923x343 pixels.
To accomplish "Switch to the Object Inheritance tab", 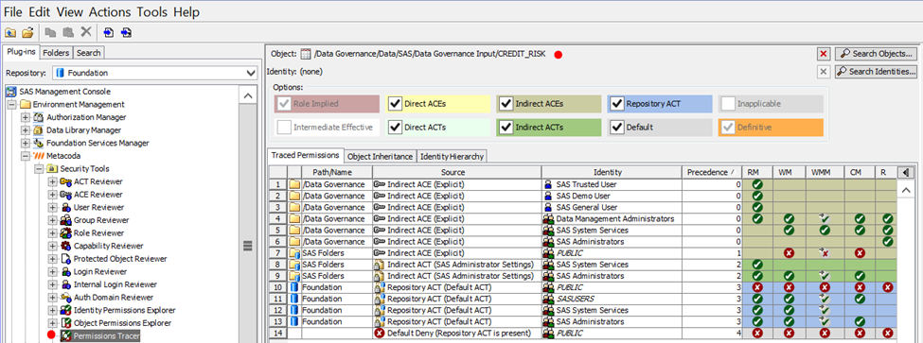I will point(381,157).
